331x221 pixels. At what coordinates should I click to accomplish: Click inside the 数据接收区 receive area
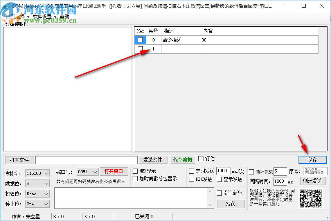(x=67, y=89)
